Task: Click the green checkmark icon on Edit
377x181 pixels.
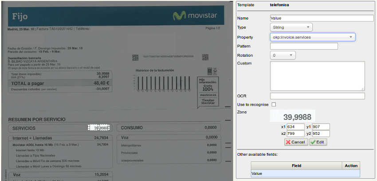Action: point(313,142)
